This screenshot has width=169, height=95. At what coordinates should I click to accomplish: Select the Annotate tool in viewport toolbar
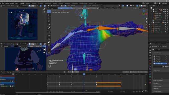coord(49,52)
